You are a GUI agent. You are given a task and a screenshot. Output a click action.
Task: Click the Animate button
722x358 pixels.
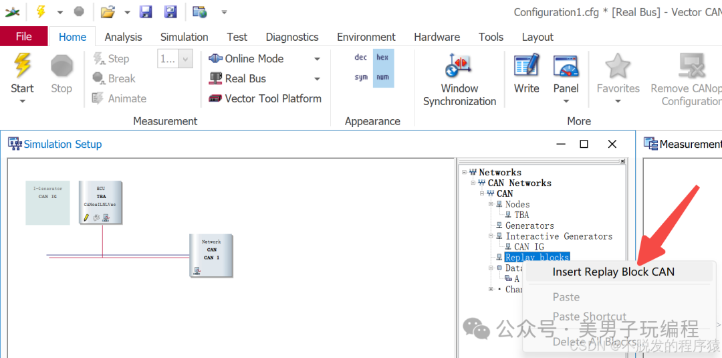(x=119, y=98)
